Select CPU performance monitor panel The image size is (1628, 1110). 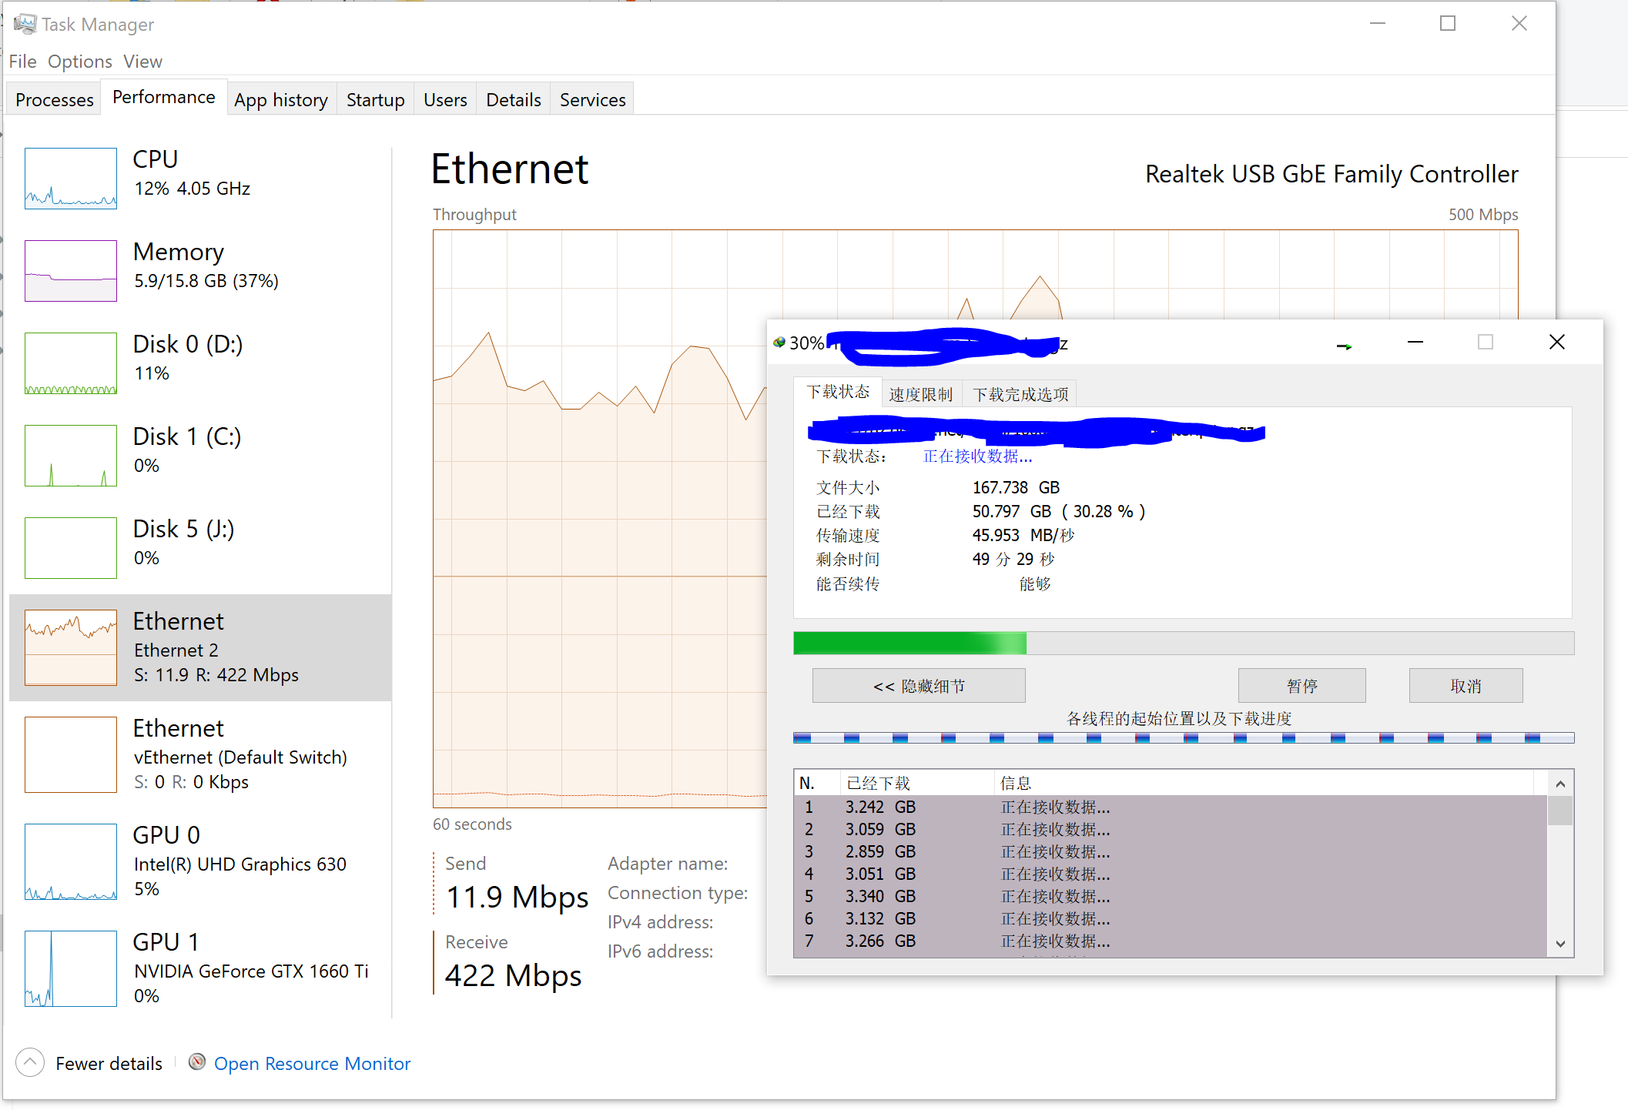198,173
